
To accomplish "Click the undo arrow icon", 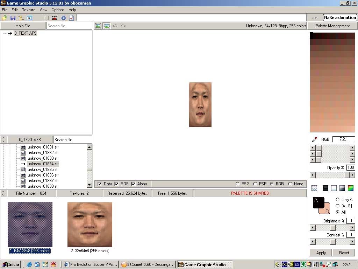I will (115, 26).
